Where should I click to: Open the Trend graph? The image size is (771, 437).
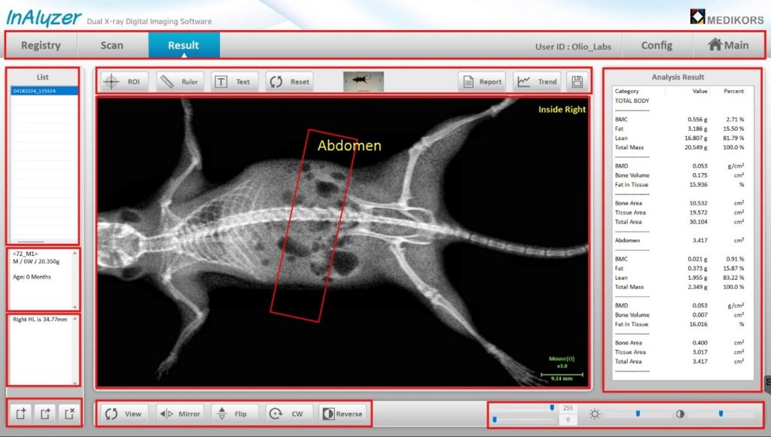click(537, 81)
